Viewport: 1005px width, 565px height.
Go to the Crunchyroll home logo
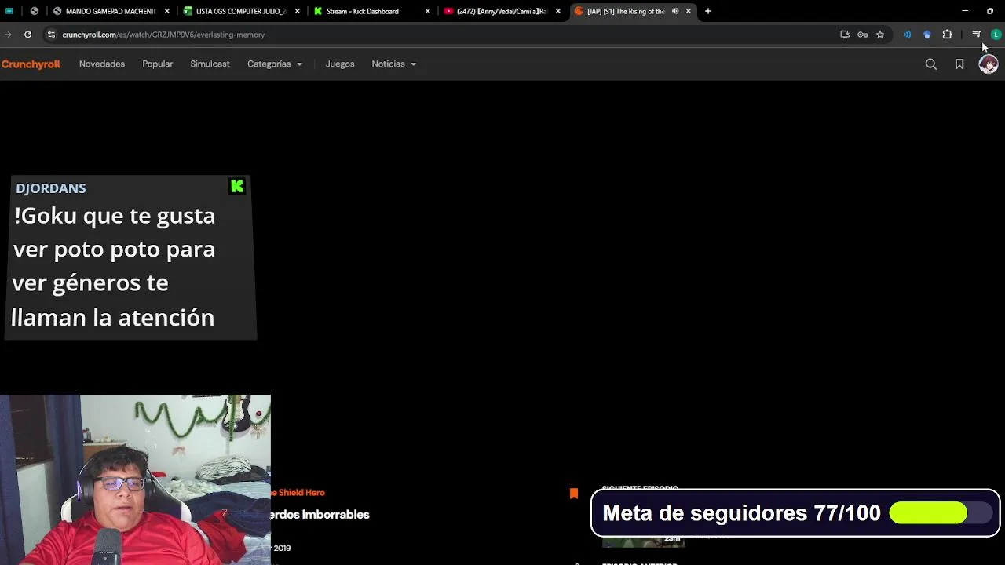click(x=30, y=64)
